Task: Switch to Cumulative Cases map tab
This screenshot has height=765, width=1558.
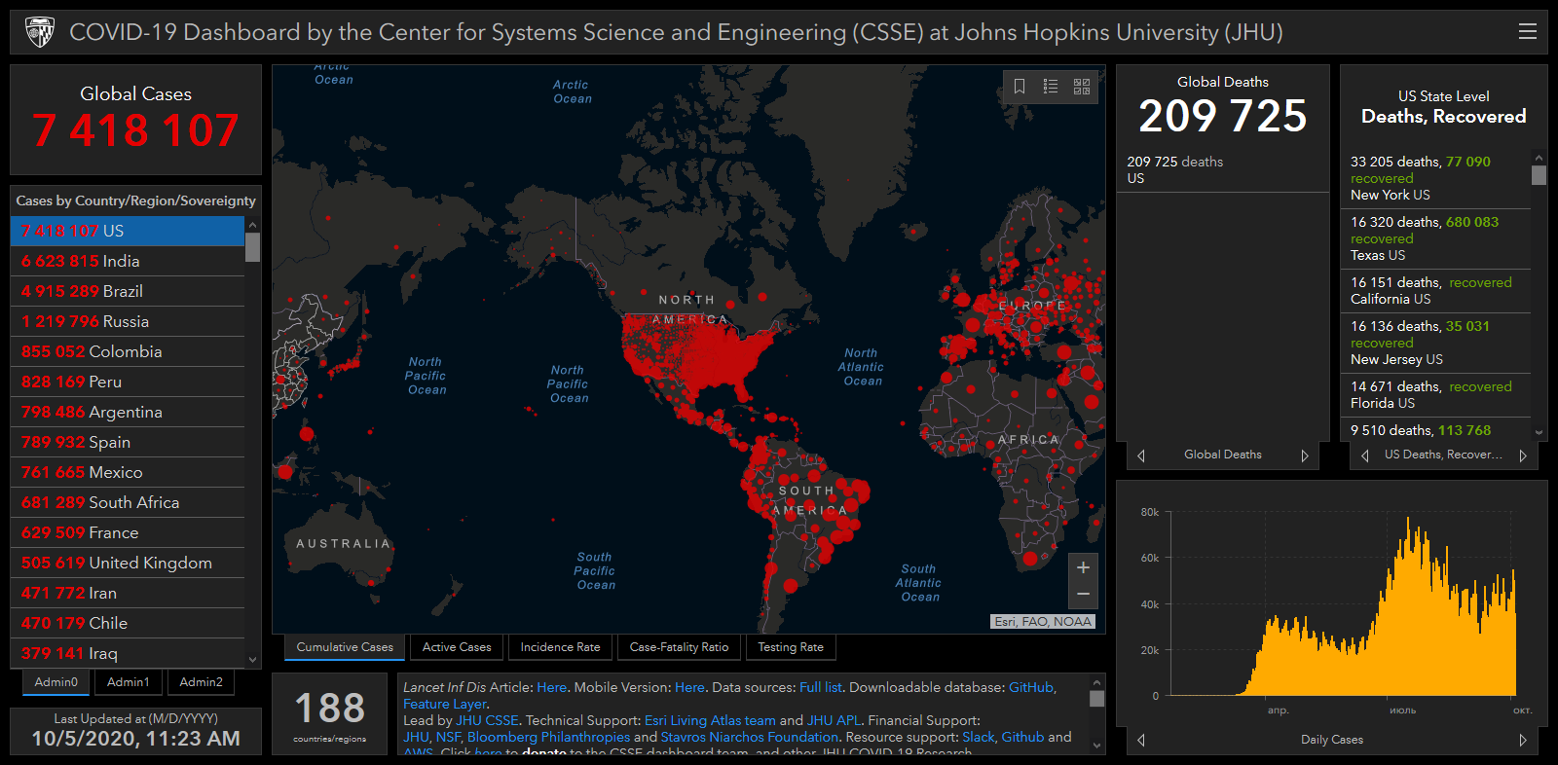Action: [345, 647]
